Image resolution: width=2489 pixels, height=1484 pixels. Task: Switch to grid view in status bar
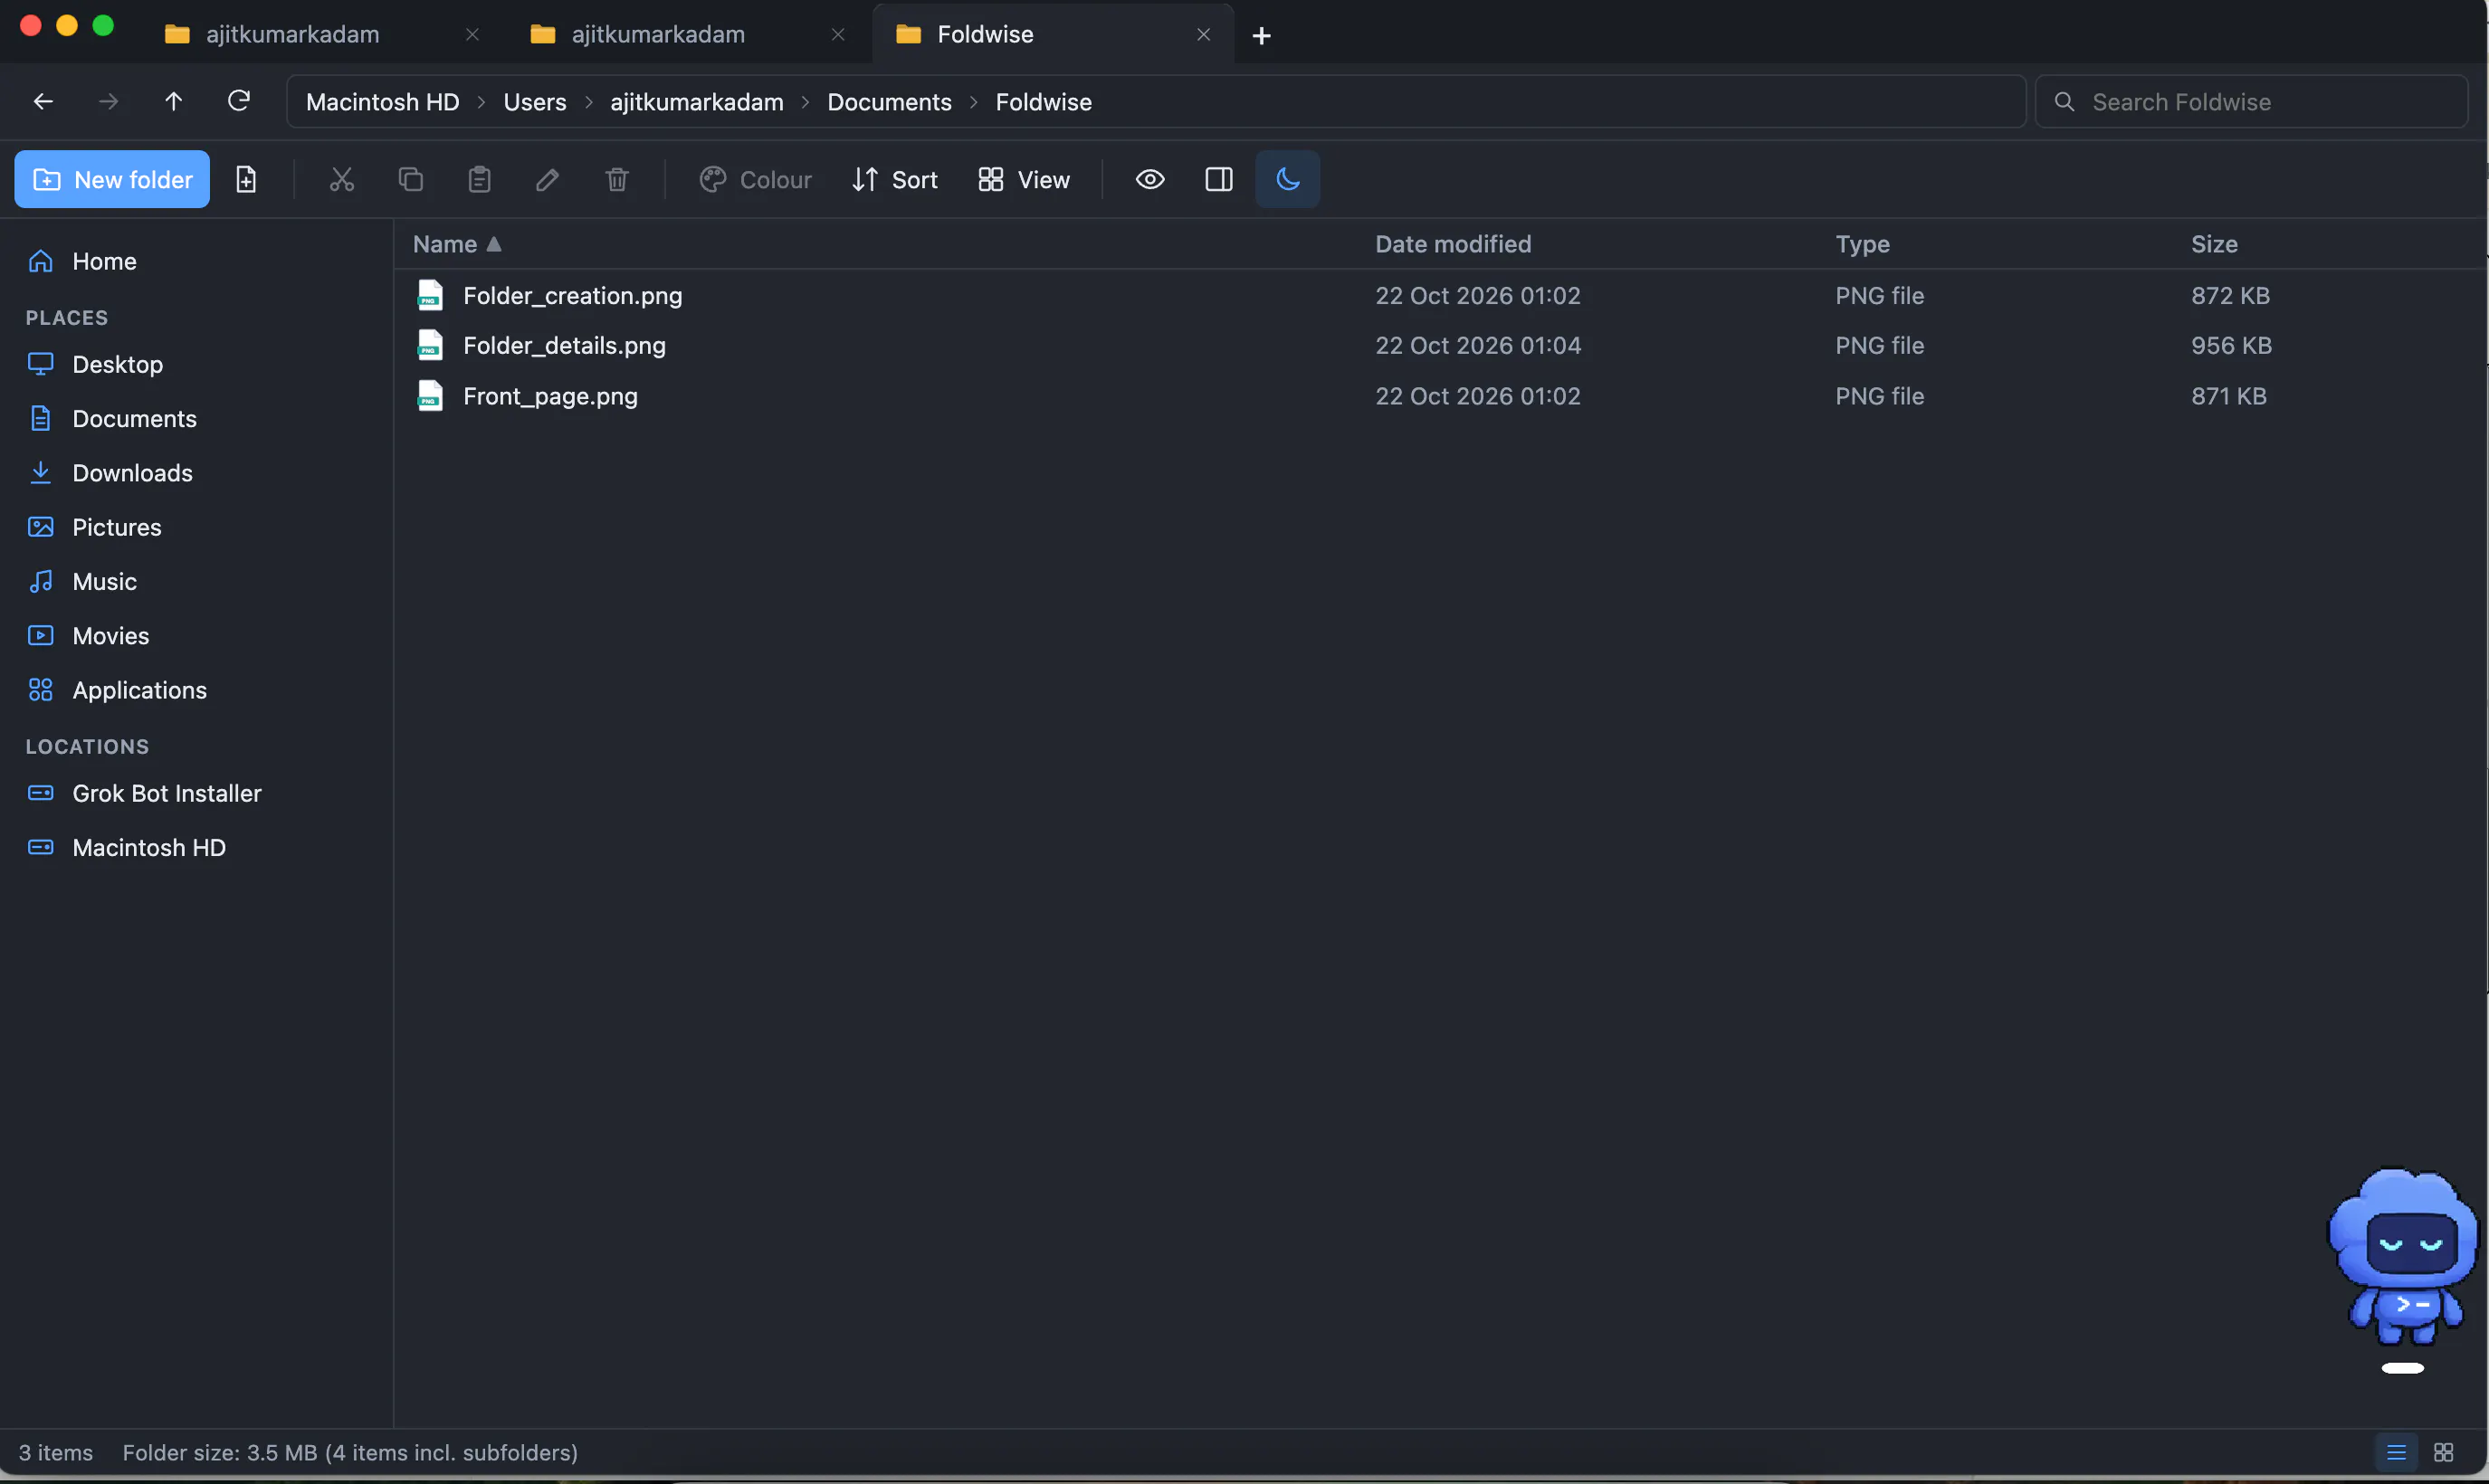[2443, 1452]
